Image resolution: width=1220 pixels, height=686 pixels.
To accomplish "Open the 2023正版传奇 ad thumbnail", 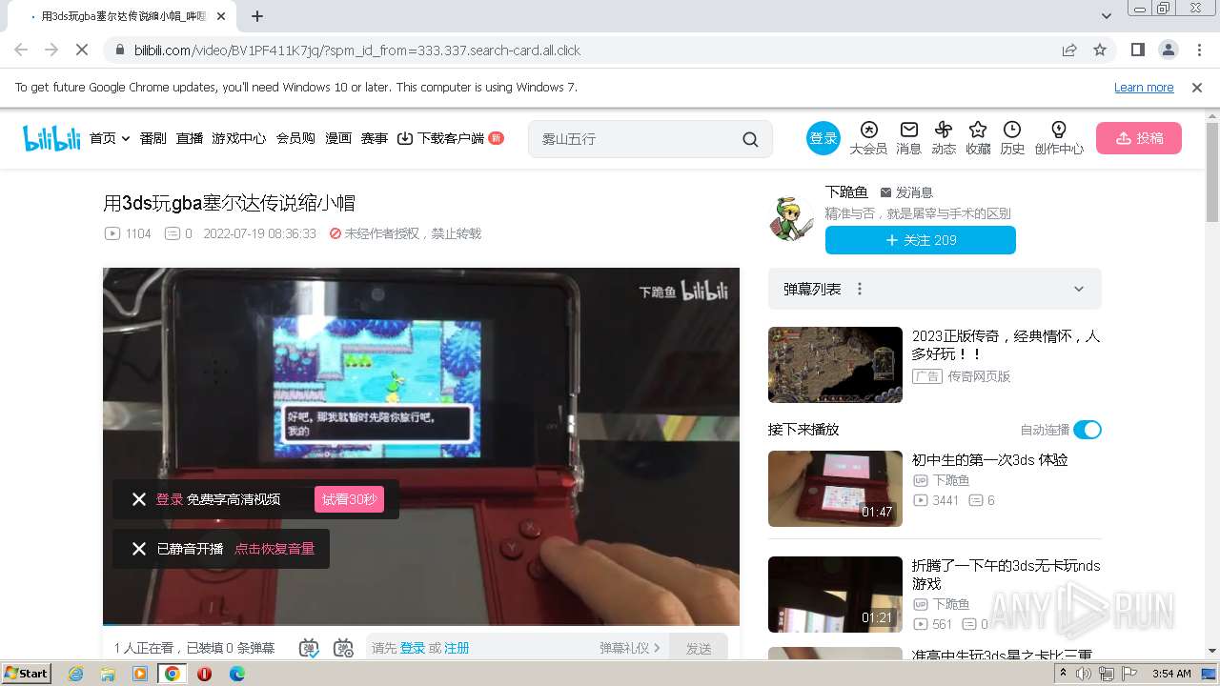I will pyautogui.click(x=835, y=365).
